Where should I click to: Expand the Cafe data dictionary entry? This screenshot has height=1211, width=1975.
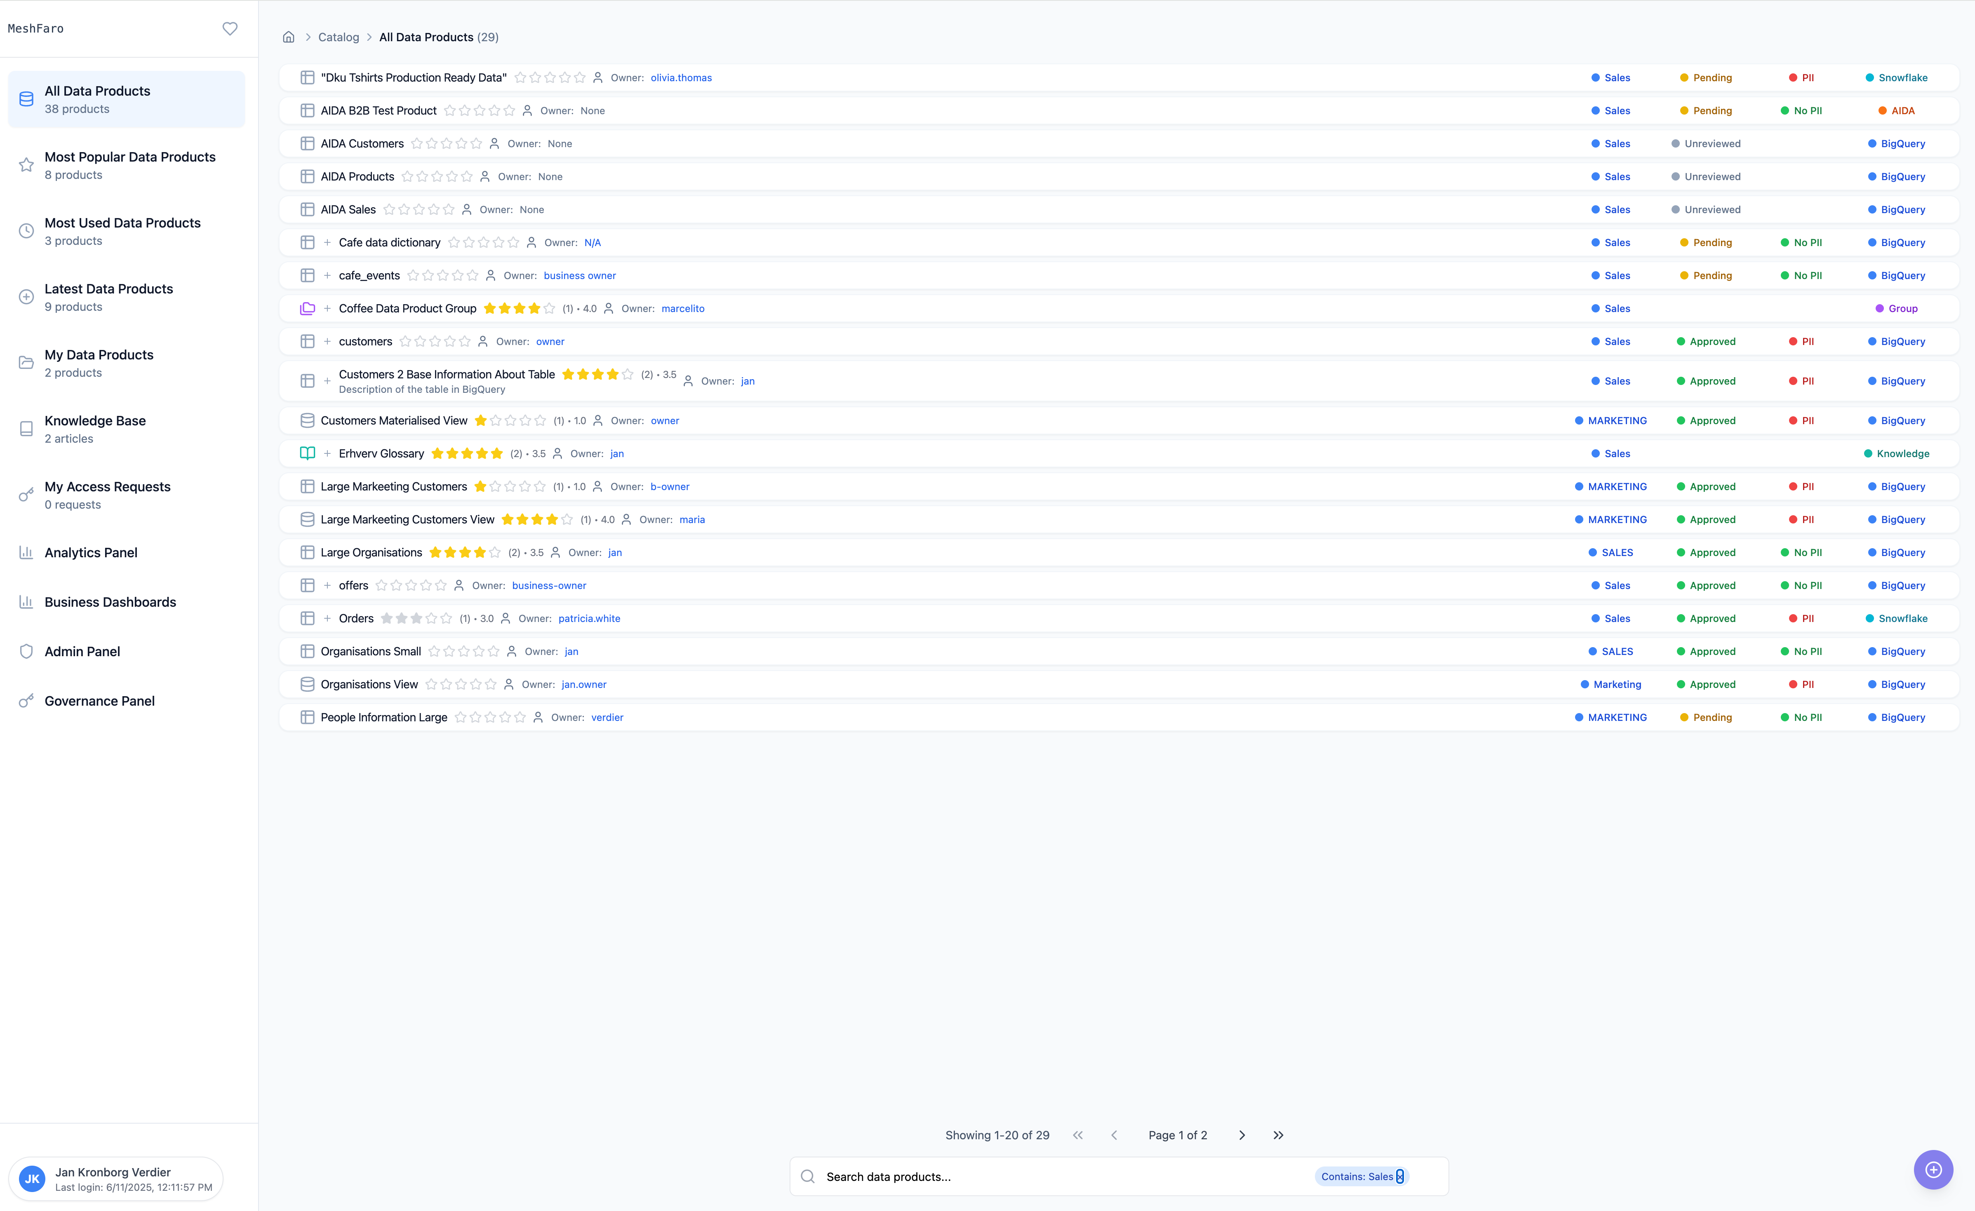327,242
